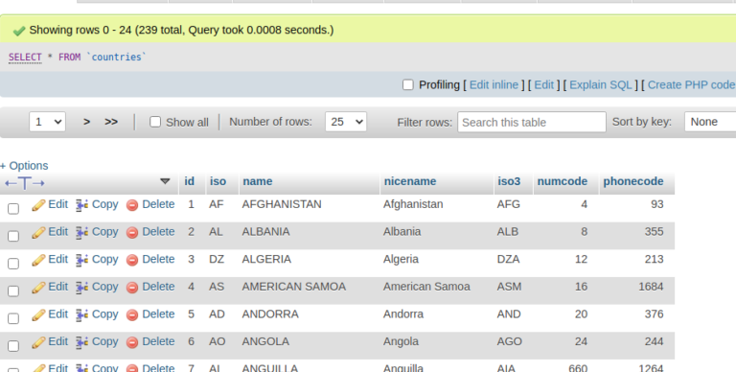Click the Copy icon for ANDORRA row
The width and height of the screenshot is (736, 372).
81,314
